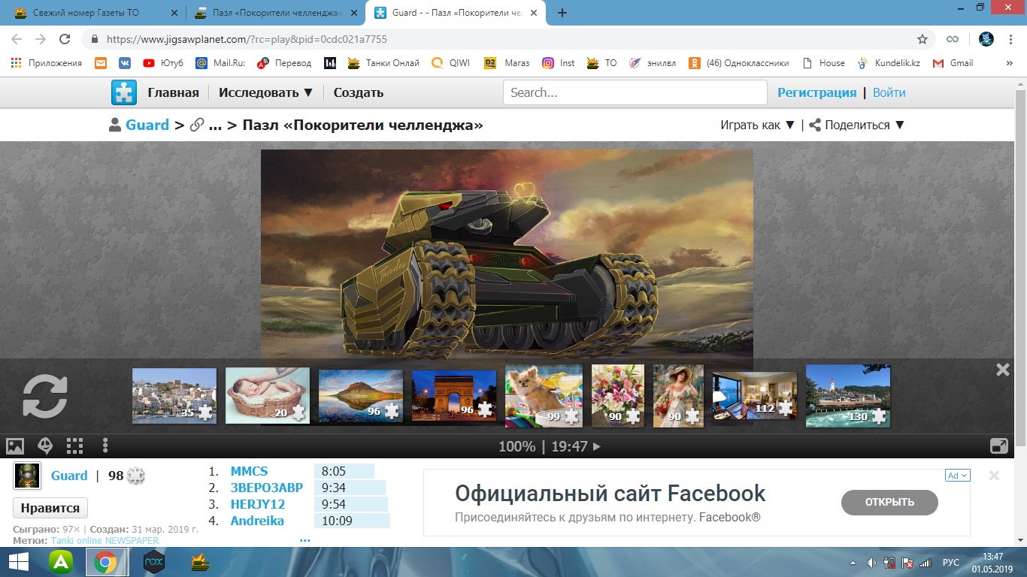
Task: Open the 35-piece coastal town puzzle thumbnail
Action: pyautogui.click(x=174, y=396)
